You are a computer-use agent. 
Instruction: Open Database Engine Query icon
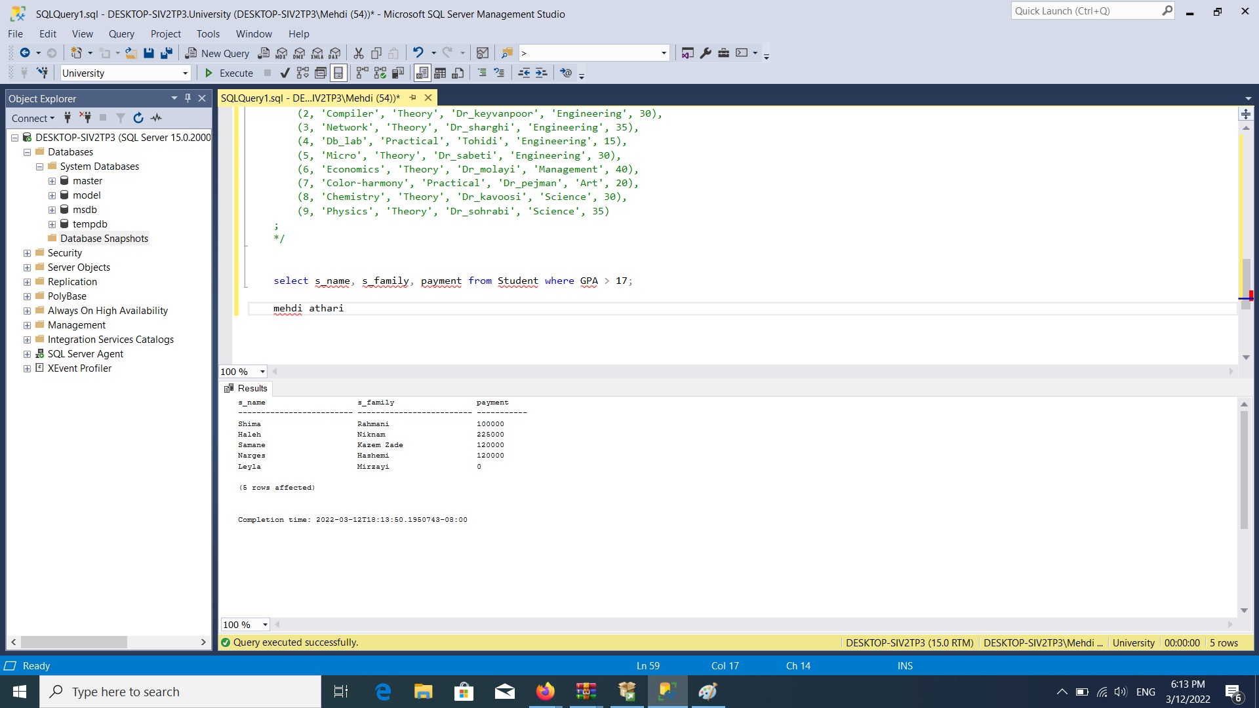click(x=264, y=53)
